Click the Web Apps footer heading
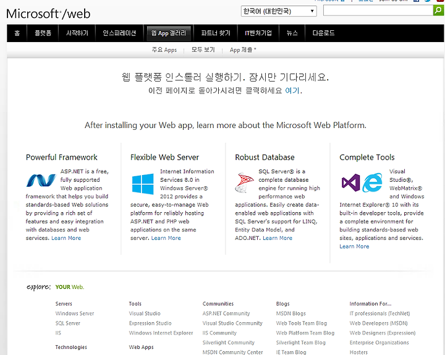Screen dimensions: 445x355 pos(141,347)
